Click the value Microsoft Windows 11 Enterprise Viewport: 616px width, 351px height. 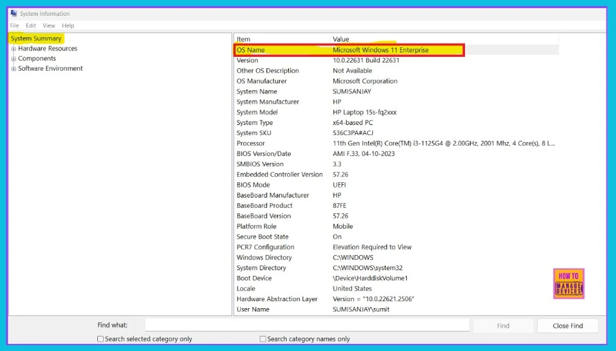click(x=381, y=50)
